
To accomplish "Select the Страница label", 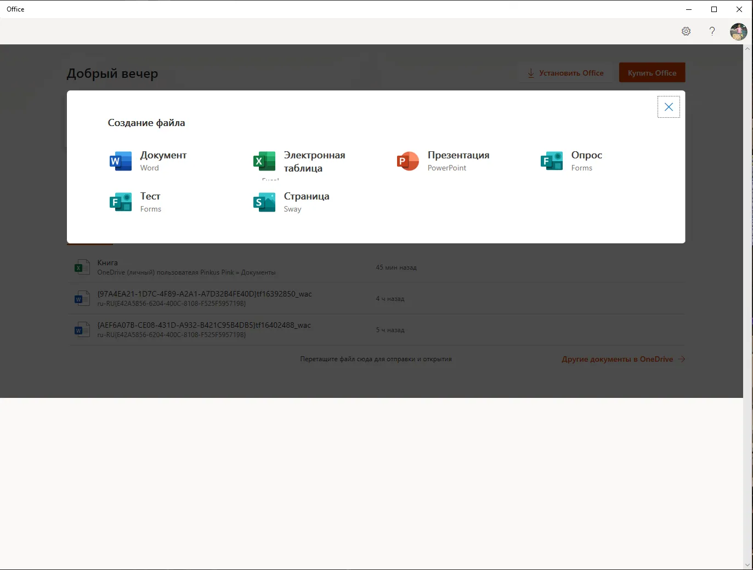I will tap(307, 196).
